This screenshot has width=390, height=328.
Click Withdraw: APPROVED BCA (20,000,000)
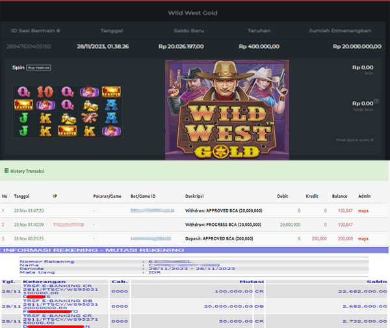(224, 210)
